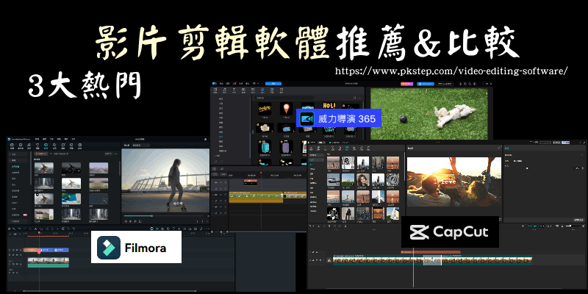This screenshot has height=294, width=588.
Task: Open the second Audio icon in CapCut's toolbar
Action: [318, 148]
